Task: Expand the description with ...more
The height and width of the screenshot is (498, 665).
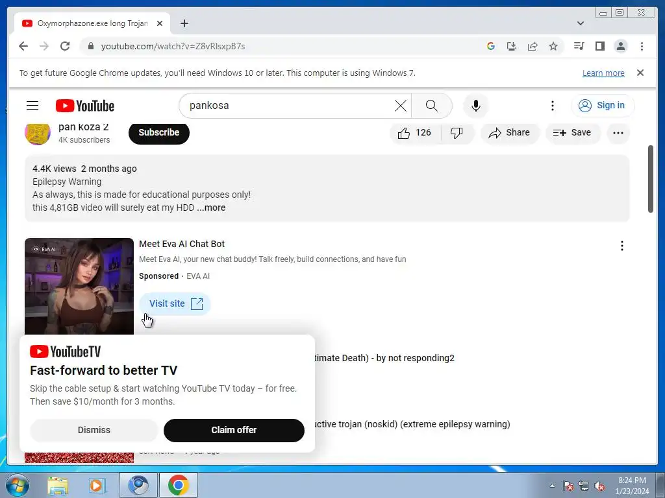Action: pos(211,207)
